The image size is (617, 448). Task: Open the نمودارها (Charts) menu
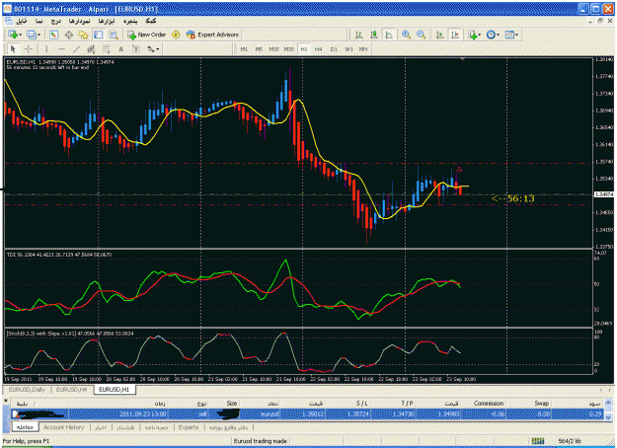[x=80, y=21]
